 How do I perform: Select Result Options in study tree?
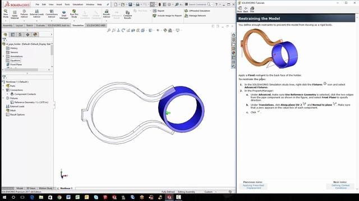17,114
